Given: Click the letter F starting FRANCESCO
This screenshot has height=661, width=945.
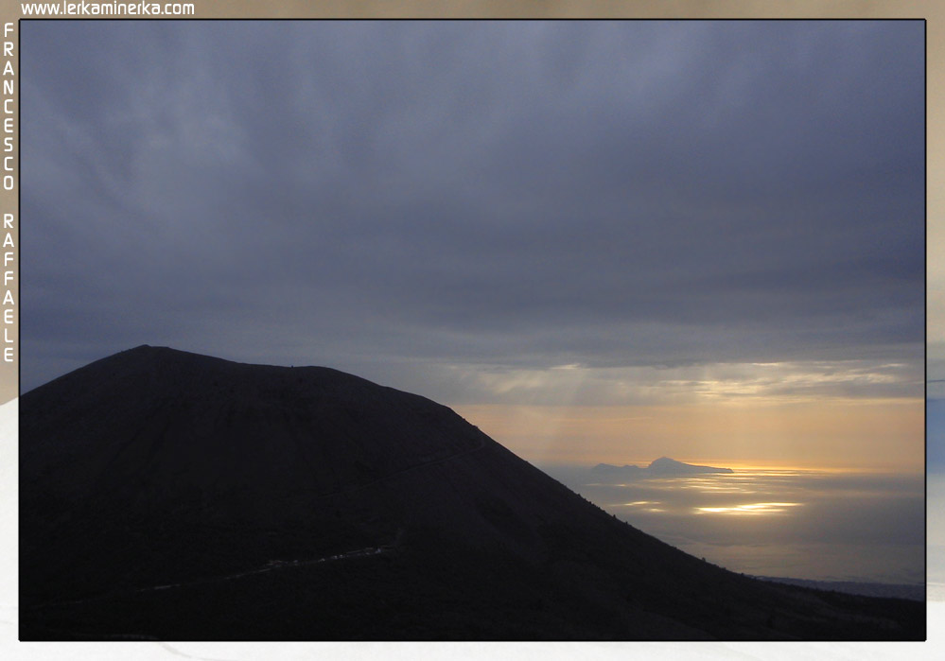Looking at the screenshot, I should pyautogui.click(x=9, y=30).
